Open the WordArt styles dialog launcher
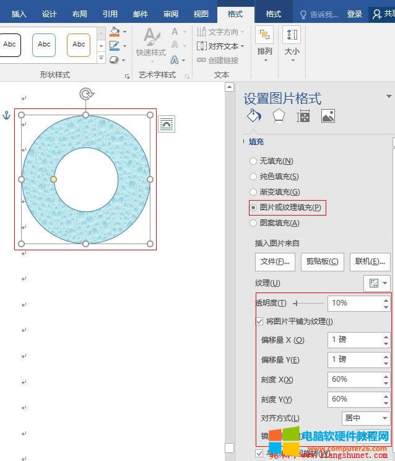Screen dimensions: 395x461 (187, 76)
